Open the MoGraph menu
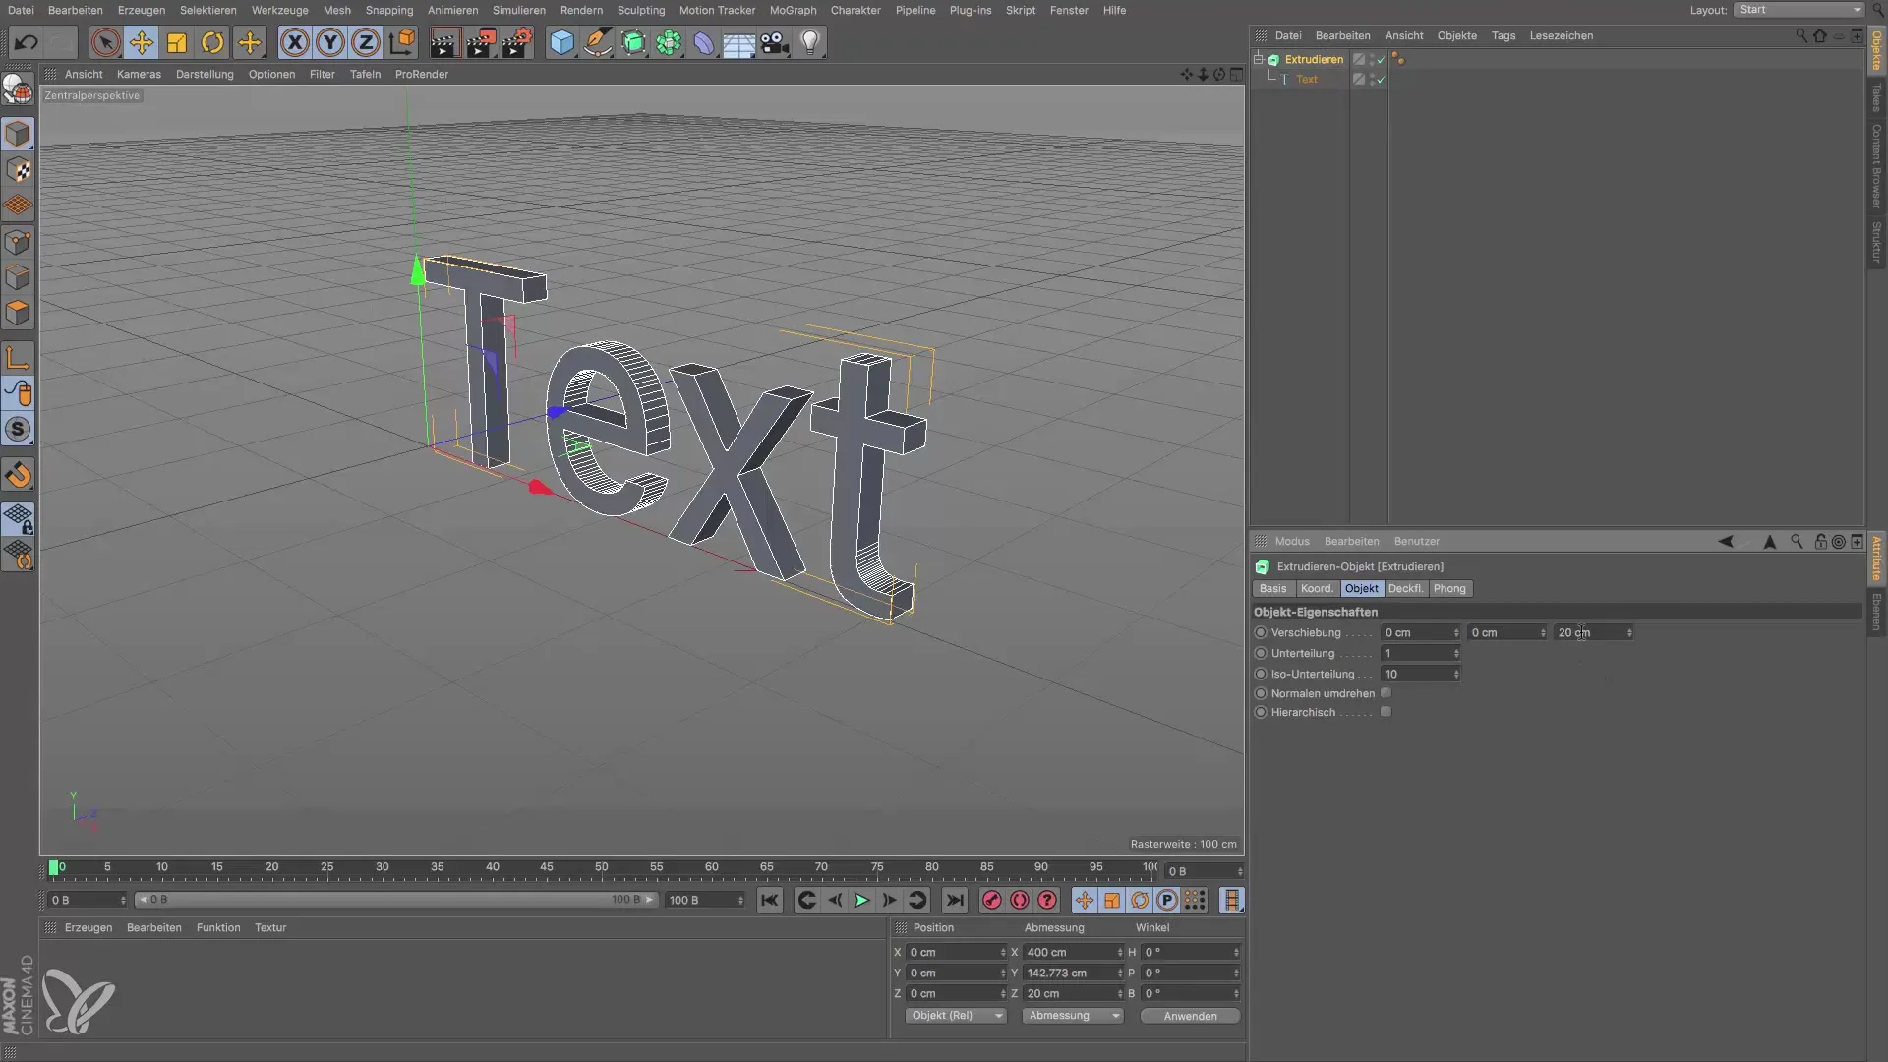 (x=793, y=10)
